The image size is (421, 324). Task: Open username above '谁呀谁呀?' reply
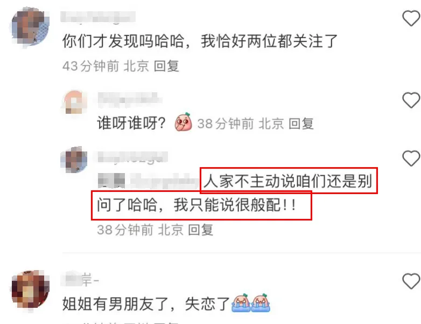coord(130,99)
